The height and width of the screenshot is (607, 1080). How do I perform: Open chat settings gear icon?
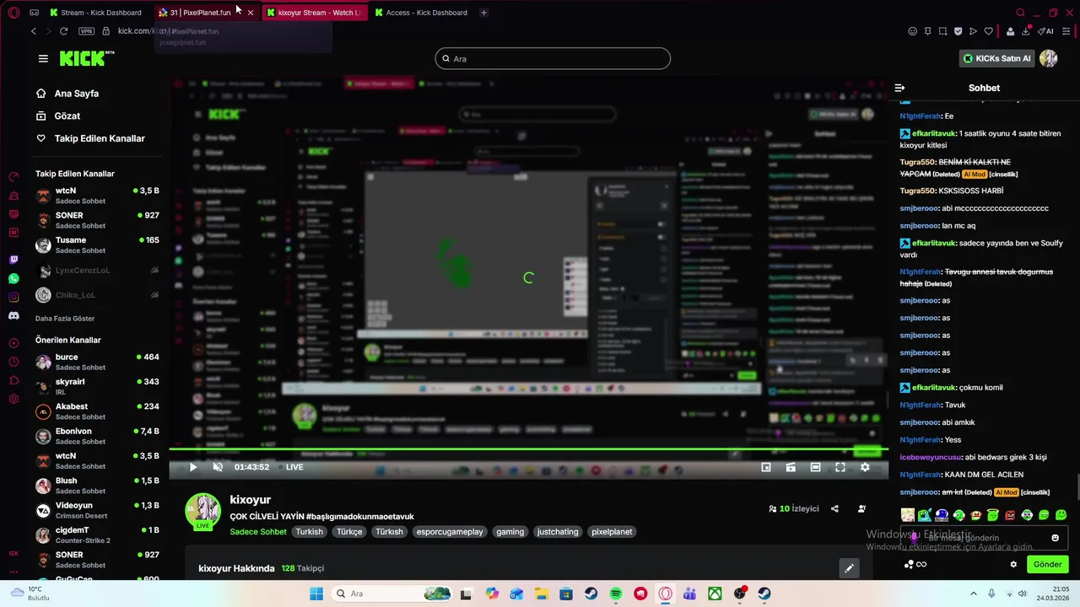pos(1013,564)
